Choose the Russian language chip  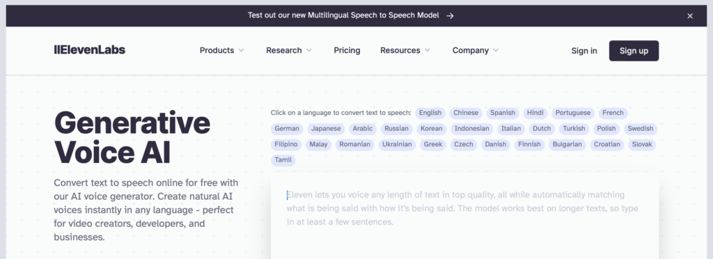pyautogui.click(x=396, y=129)
